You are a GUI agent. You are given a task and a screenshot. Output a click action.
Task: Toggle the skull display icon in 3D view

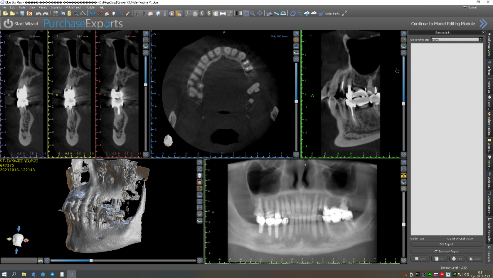point(199,175)
